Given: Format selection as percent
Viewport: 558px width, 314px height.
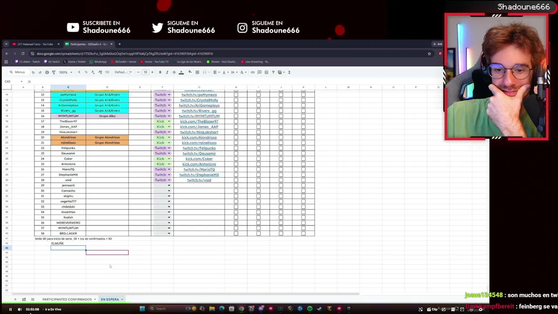Looking at the screenshot, I should pos(86,72).
